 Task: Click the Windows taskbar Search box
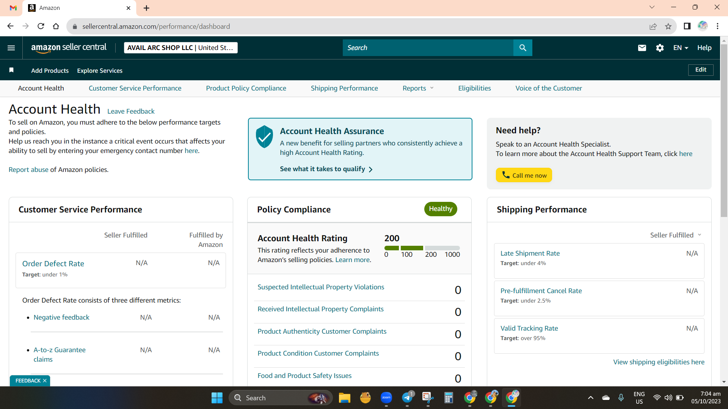(281, 398)
